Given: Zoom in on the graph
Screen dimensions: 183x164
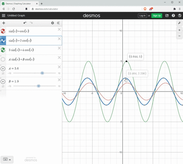Looking at the screenshot, I should click(179, 30).
